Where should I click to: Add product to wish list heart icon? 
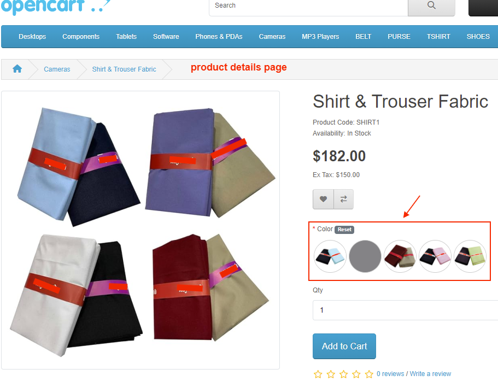click(323, 200)
